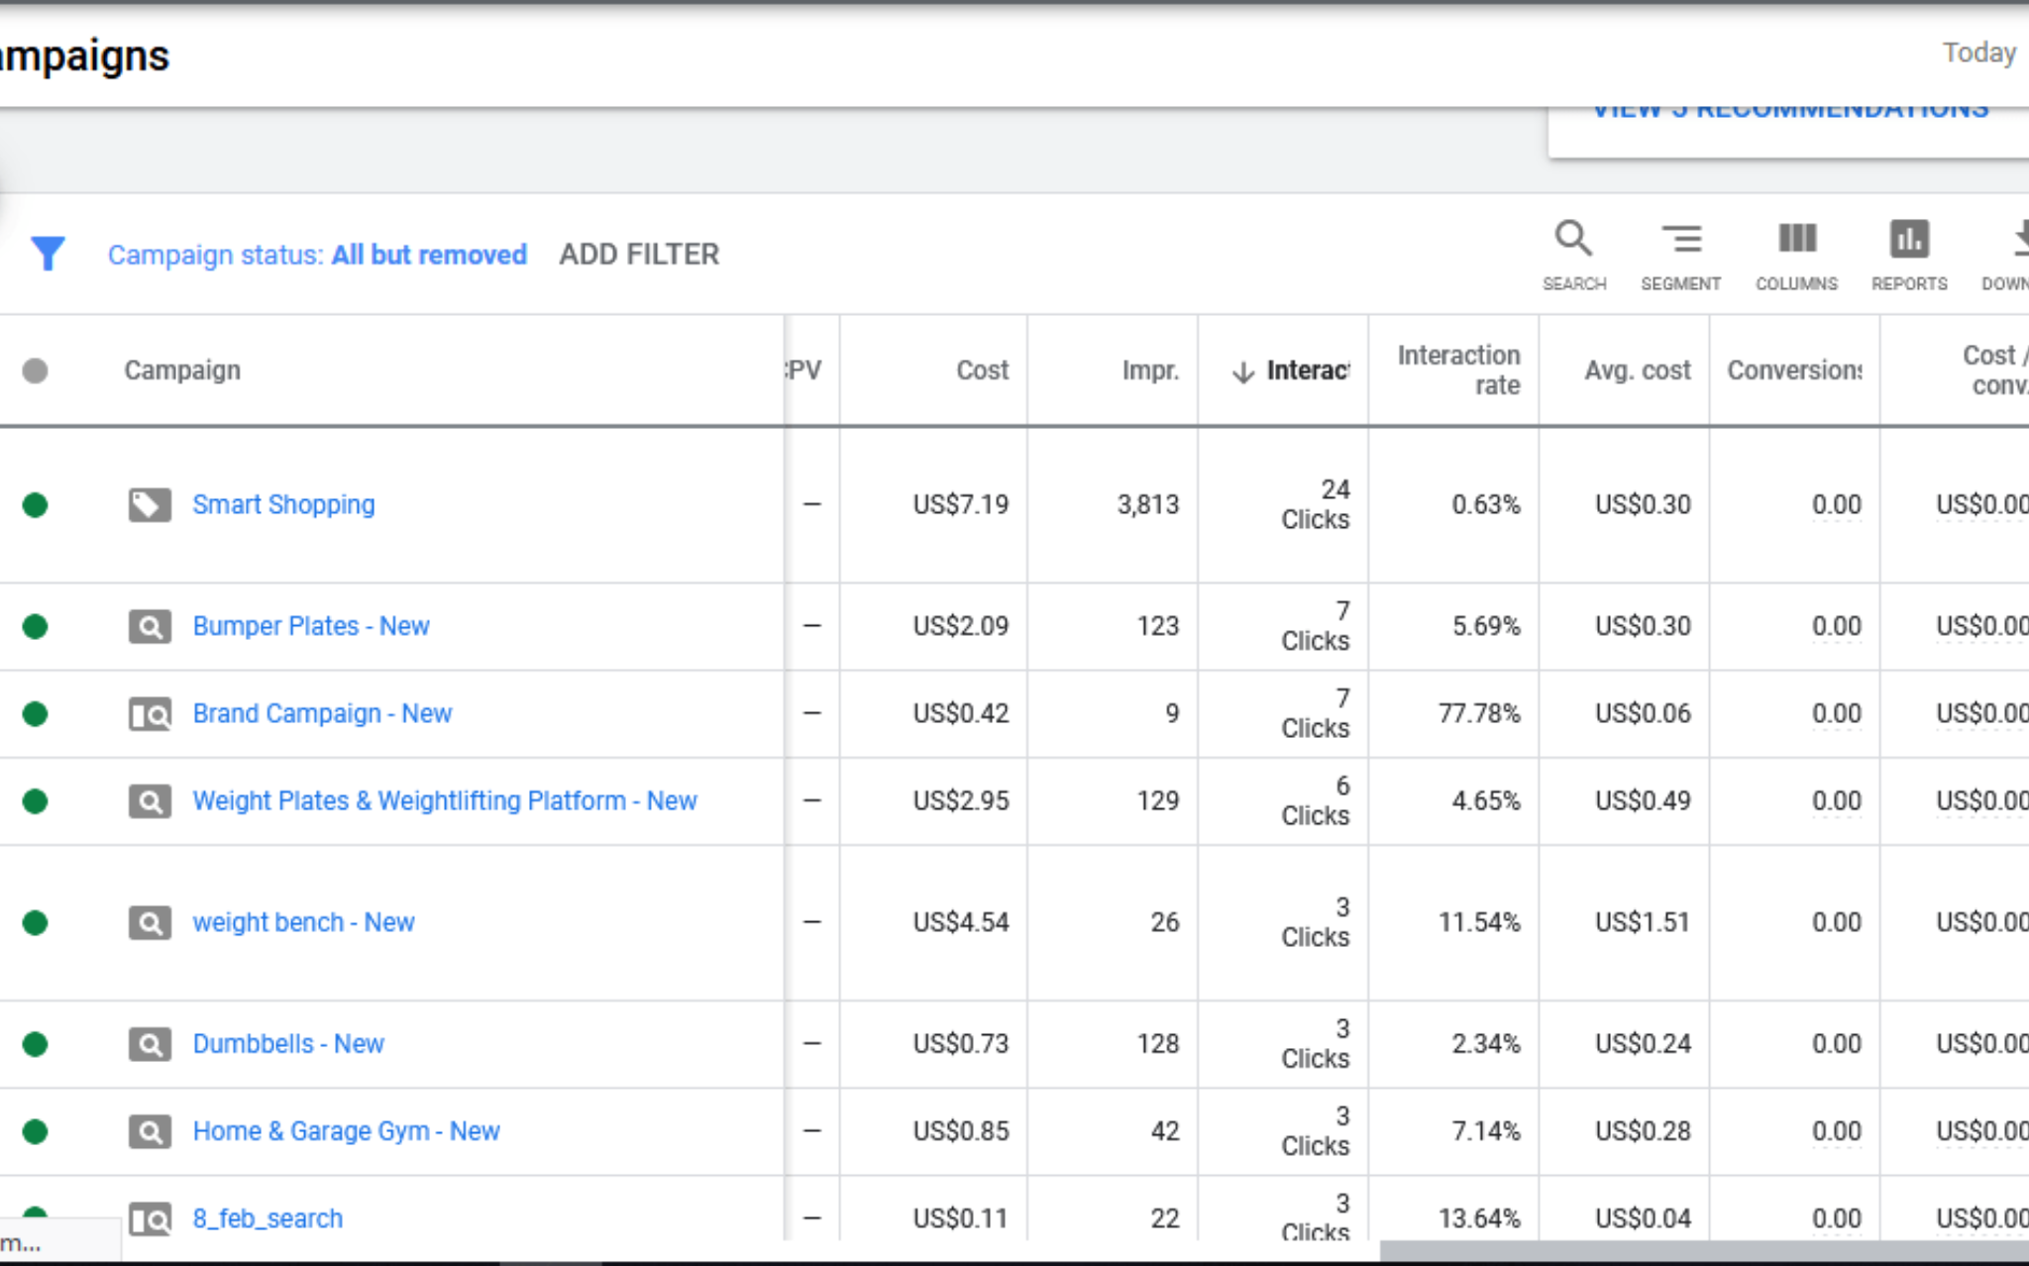The width and height of the screenshot is (2029, 1266).
Task: Click the horizontal scrollbar at bottom
Action: point(1704,1251)
